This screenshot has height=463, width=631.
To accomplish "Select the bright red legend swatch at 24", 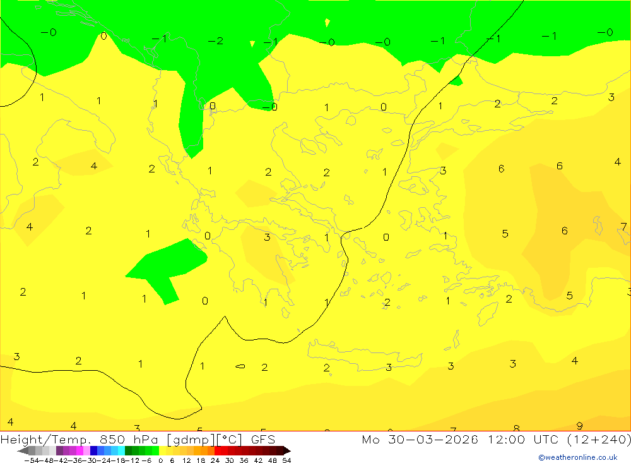I will point(218,450).
